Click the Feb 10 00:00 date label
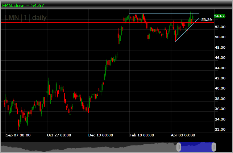Viewport: 233px width, 153px height. pos(142,135)
